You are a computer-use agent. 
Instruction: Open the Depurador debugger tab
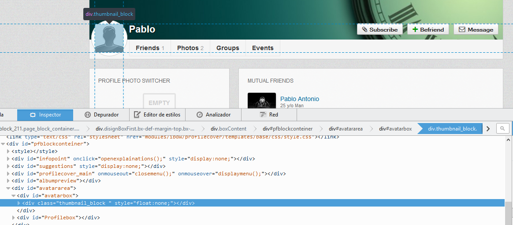[x=101, y=115]
